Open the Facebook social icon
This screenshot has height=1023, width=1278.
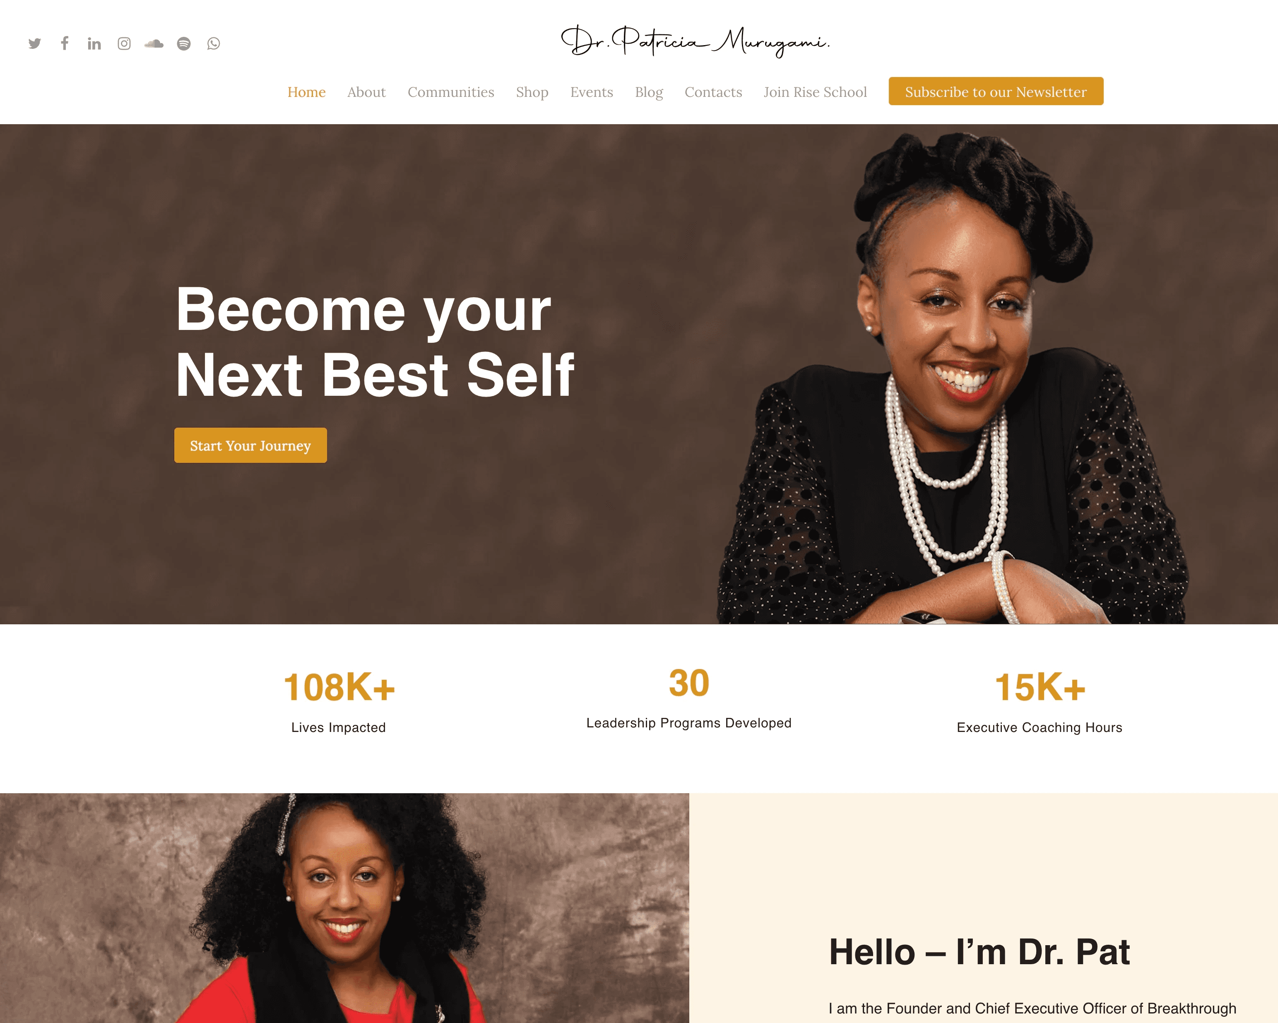click(x=65, y=43)
